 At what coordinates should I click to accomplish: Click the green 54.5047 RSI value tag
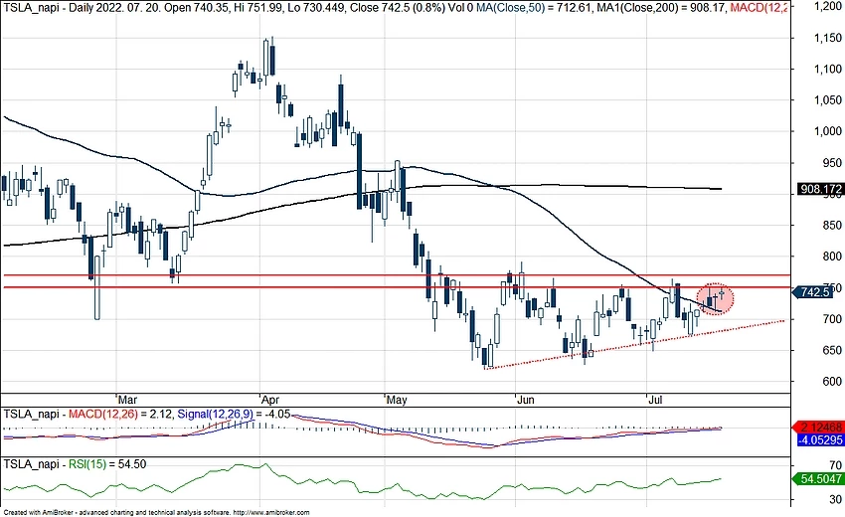[820, 479]
